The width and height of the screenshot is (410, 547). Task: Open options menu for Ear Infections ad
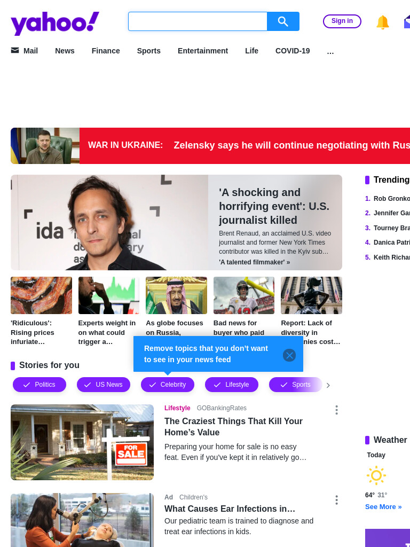pyautogui.click(x=336, y=500)
